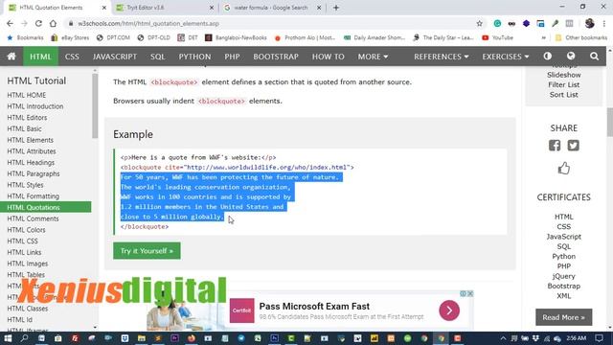Viewport: 613px width, 345px height.
Task: Open the SQL navbar item
Action: pyautogui.click(x=157, y=57)
